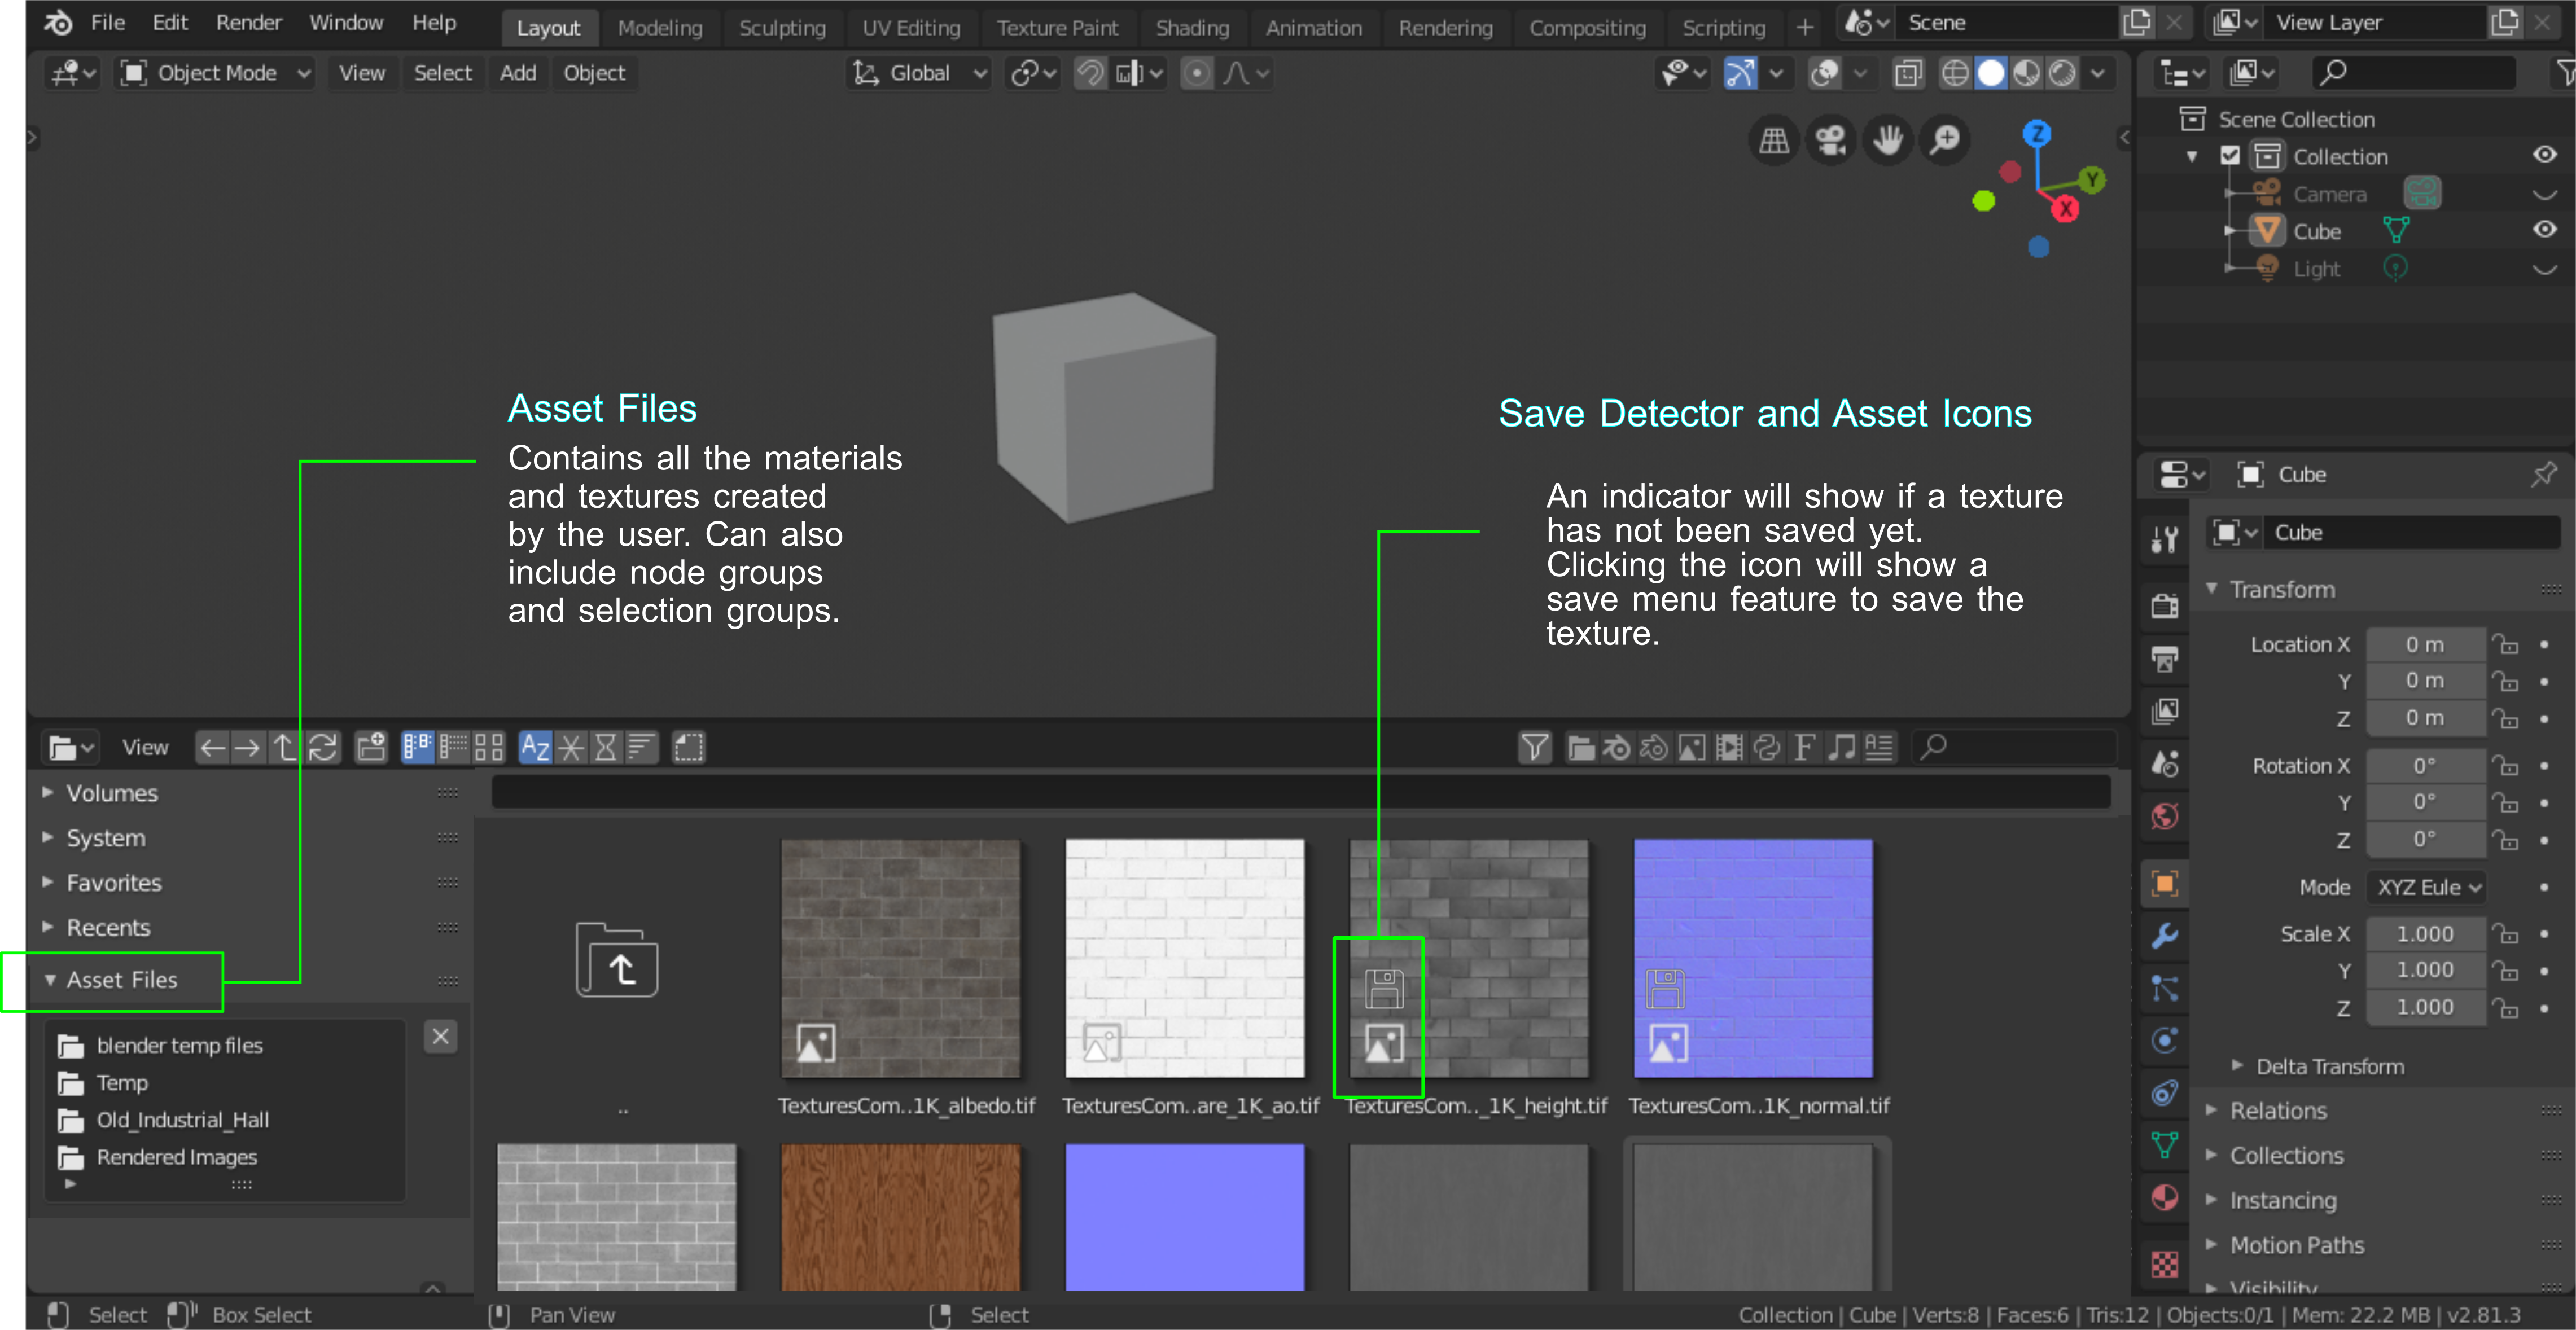Hide Collection with eye icon
The width and height of the screenshot is (2576, 1330).
[x=2544, y=155]
